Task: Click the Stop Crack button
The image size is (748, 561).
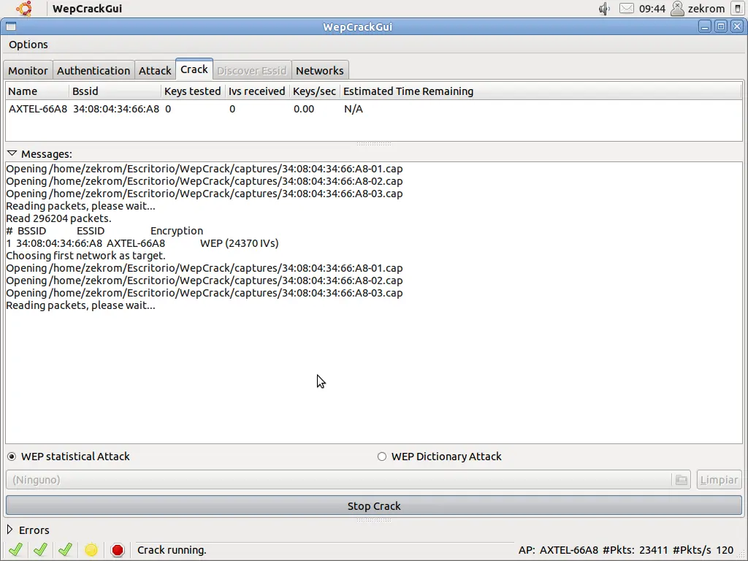Action: pos(374,505)
